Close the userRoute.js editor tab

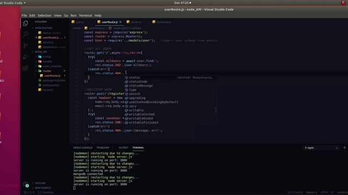[x=120, y=22]
